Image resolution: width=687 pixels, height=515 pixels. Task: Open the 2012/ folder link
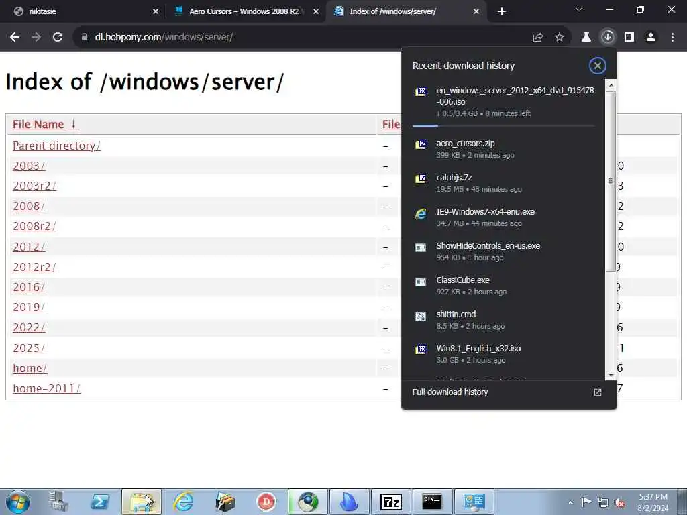point(29,247)
